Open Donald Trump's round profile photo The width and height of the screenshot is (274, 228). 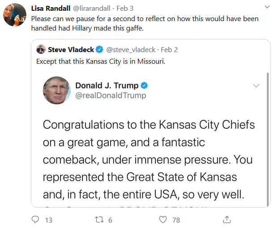pos(56,90)
